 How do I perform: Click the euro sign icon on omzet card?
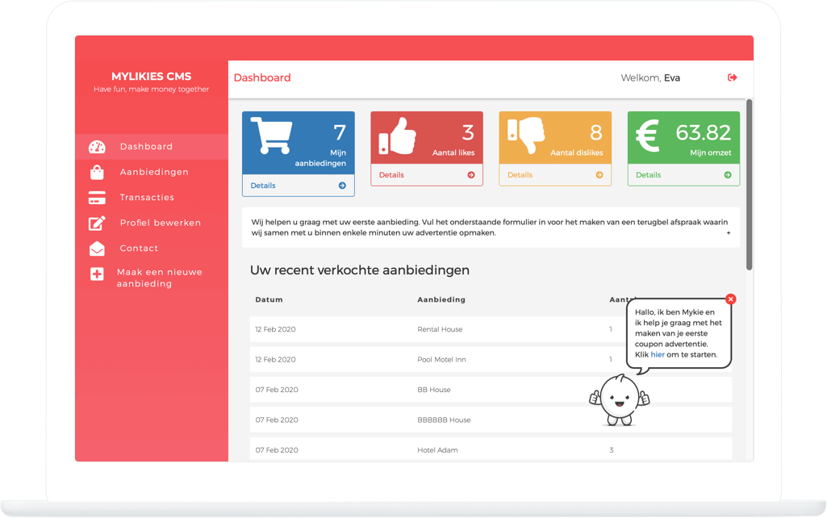pyautogui.click(x=648, y=136)
